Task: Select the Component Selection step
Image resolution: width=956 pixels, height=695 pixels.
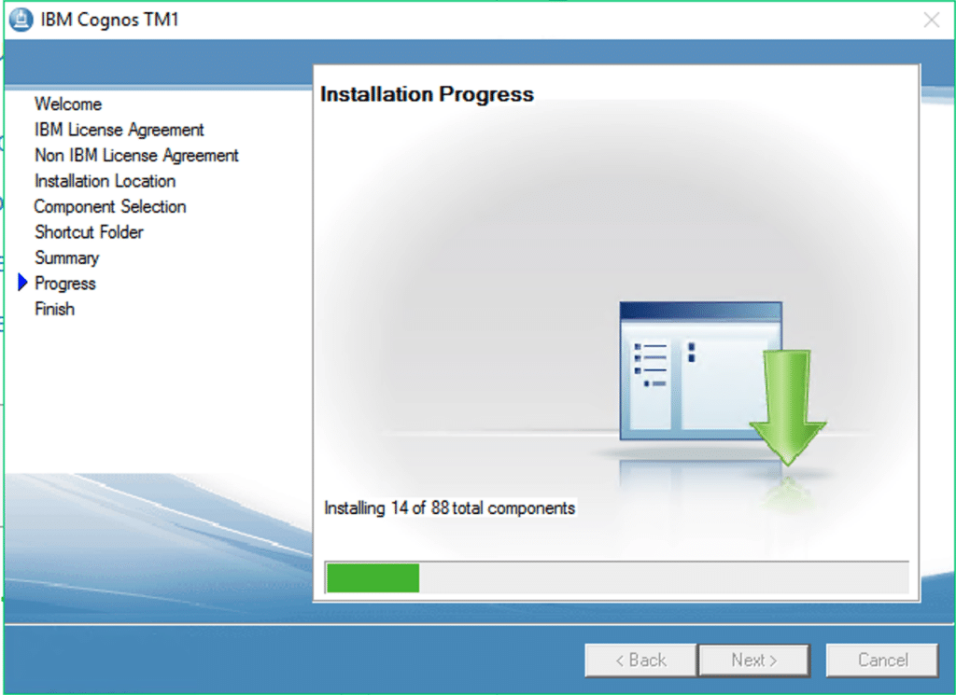Action: point(110,206)
